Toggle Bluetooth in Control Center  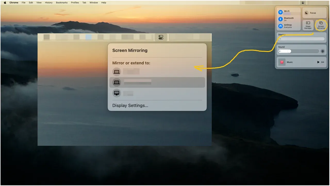pos(280,19)
